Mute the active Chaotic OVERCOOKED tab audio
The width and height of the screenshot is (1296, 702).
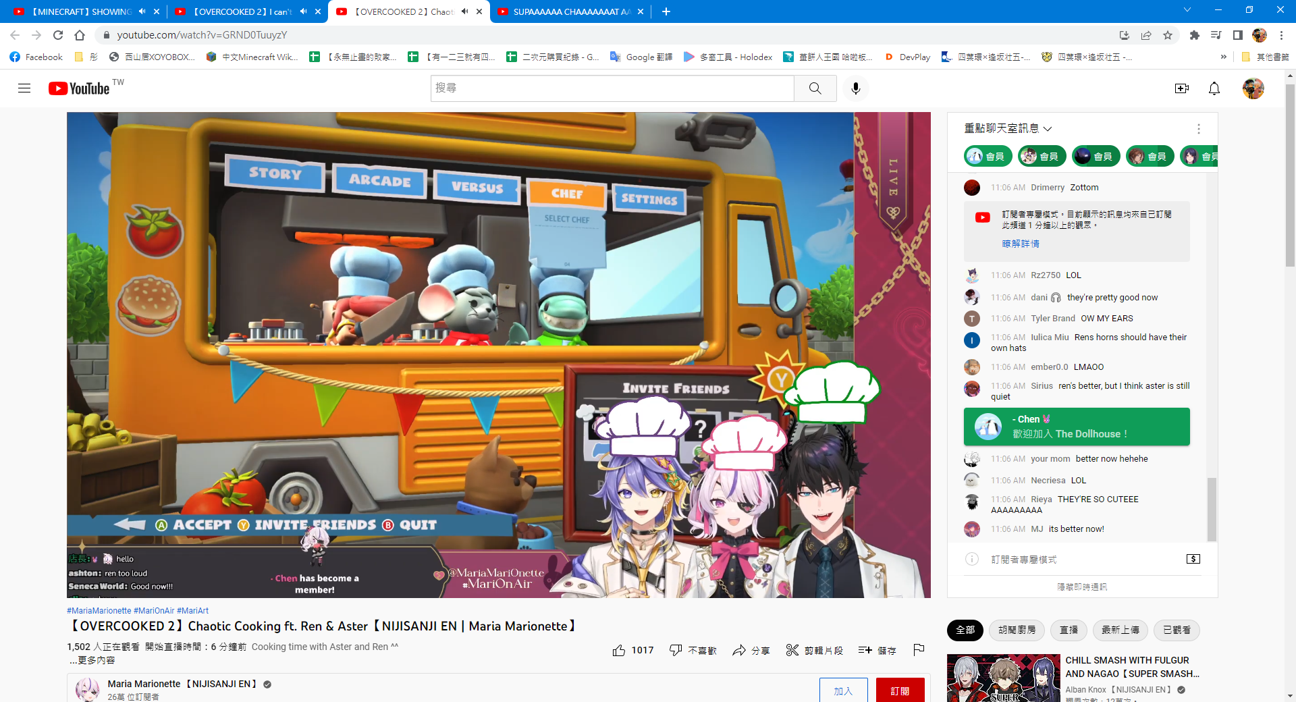(x=464, y=11)
